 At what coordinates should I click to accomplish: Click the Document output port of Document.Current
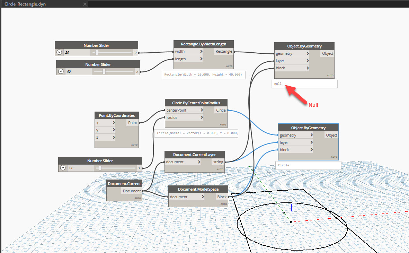[132, 191]
